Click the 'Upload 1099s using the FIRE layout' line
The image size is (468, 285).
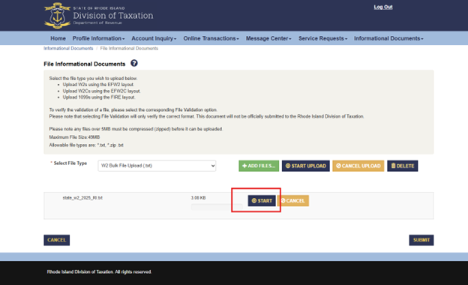point(99,97)
